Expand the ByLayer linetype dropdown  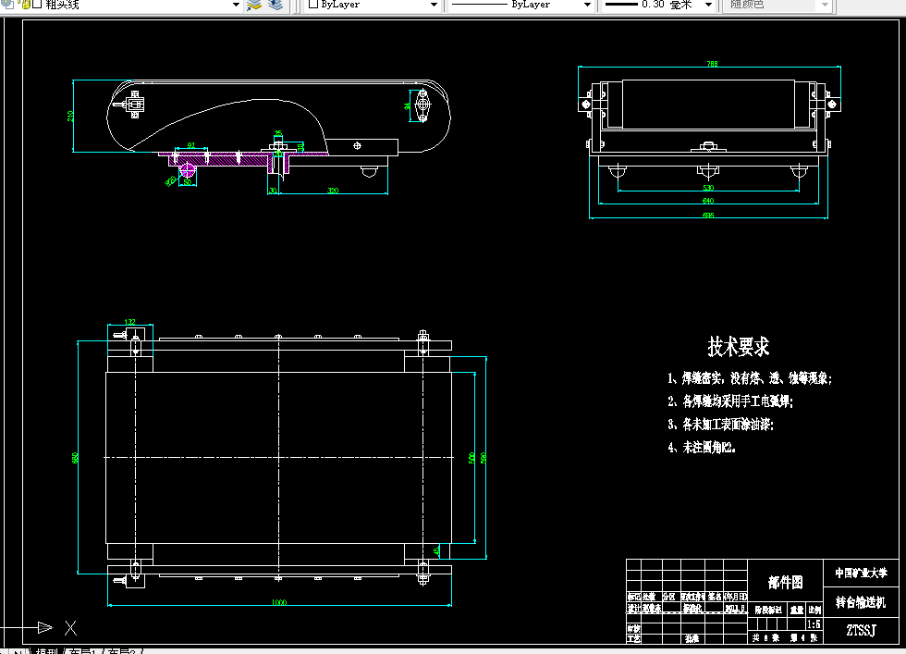(587, 5)
